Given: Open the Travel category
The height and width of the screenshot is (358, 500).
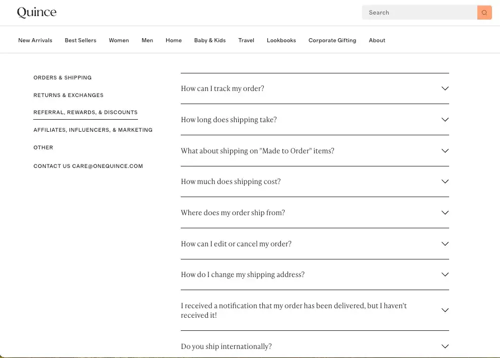Looking at the screenshot, I should 246,40.
